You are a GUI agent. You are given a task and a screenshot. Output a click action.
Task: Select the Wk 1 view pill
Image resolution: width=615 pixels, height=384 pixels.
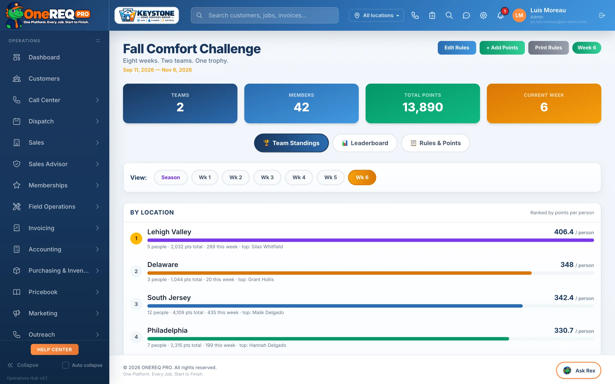click(x=205, y=177)
